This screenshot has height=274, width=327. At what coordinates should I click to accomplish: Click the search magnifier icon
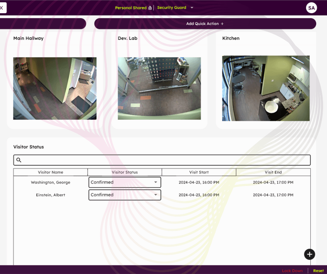[x=19, y=160]
